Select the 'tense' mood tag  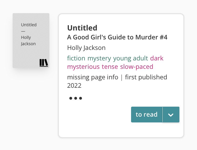tap(110, 66)
